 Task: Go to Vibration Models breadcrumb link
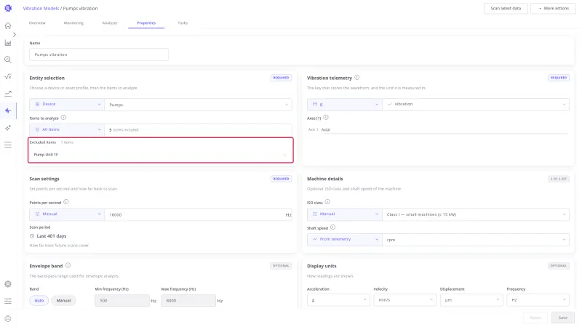(x=41, y=8)
